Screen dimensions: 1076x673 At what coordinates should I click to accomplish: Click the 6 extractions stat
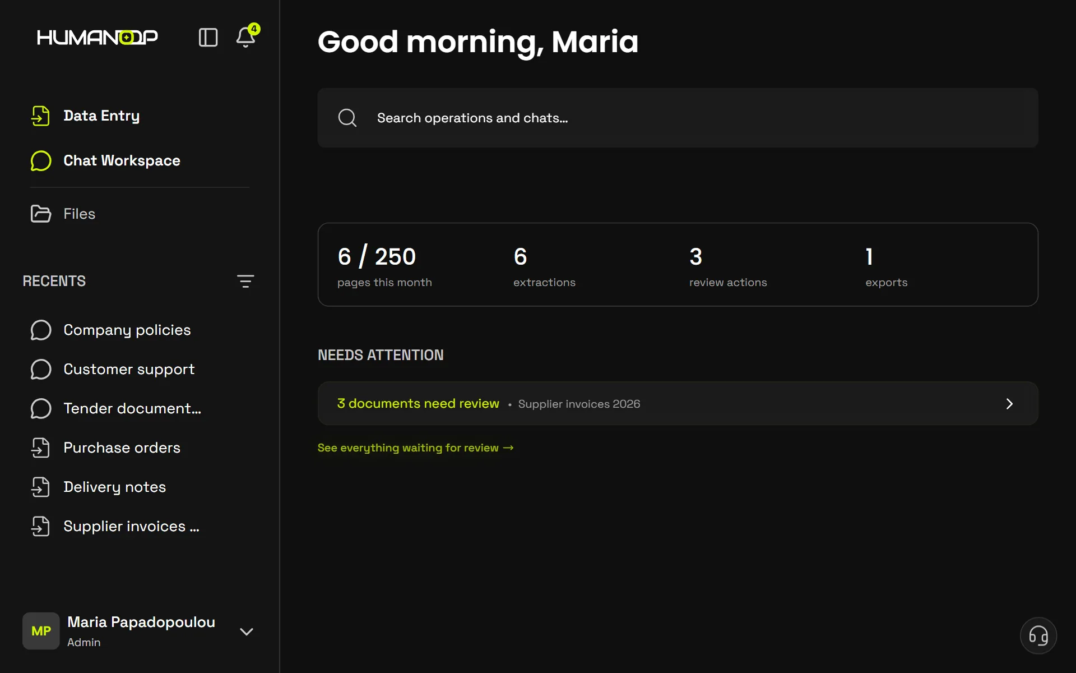(544, 266)
